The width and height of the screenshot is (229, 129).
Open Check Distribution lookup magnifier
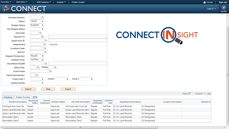(37, 75)
